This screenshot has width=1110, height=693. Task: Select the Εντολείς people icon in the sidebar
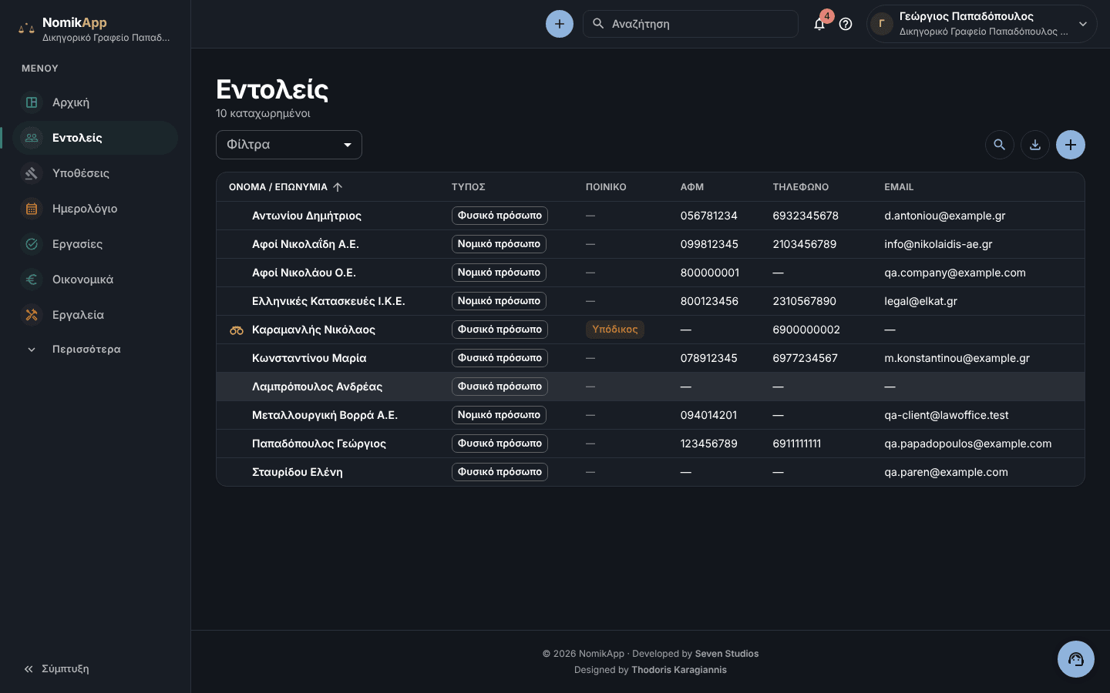(x=32, y=138)
